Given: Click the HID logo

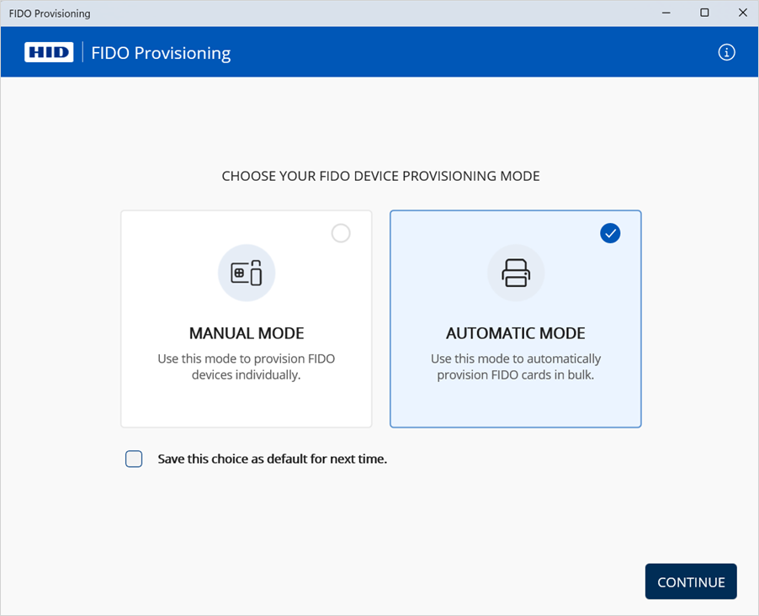Looking at the screenshot, I should pyautogui.click(x=49, y=52).
